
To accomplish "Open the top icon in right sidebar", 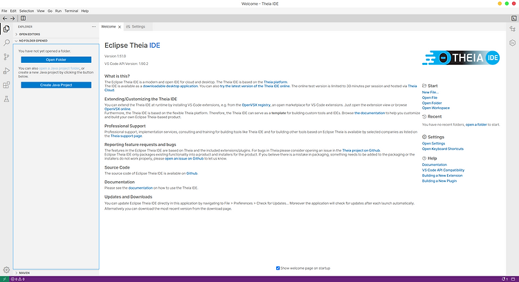I will 512,29.
